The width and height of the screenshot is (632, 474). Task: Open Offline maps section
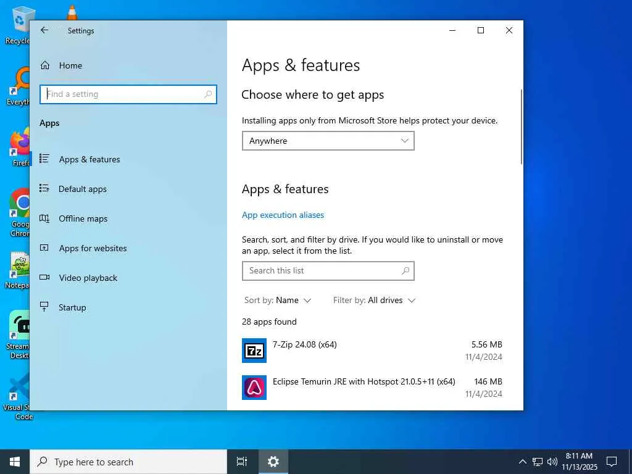[128, 218]
